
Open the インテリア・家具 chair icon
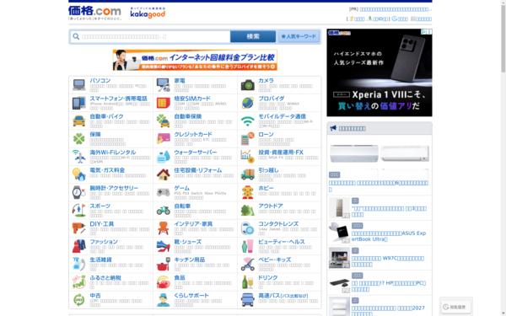click(x=164, y=228)
